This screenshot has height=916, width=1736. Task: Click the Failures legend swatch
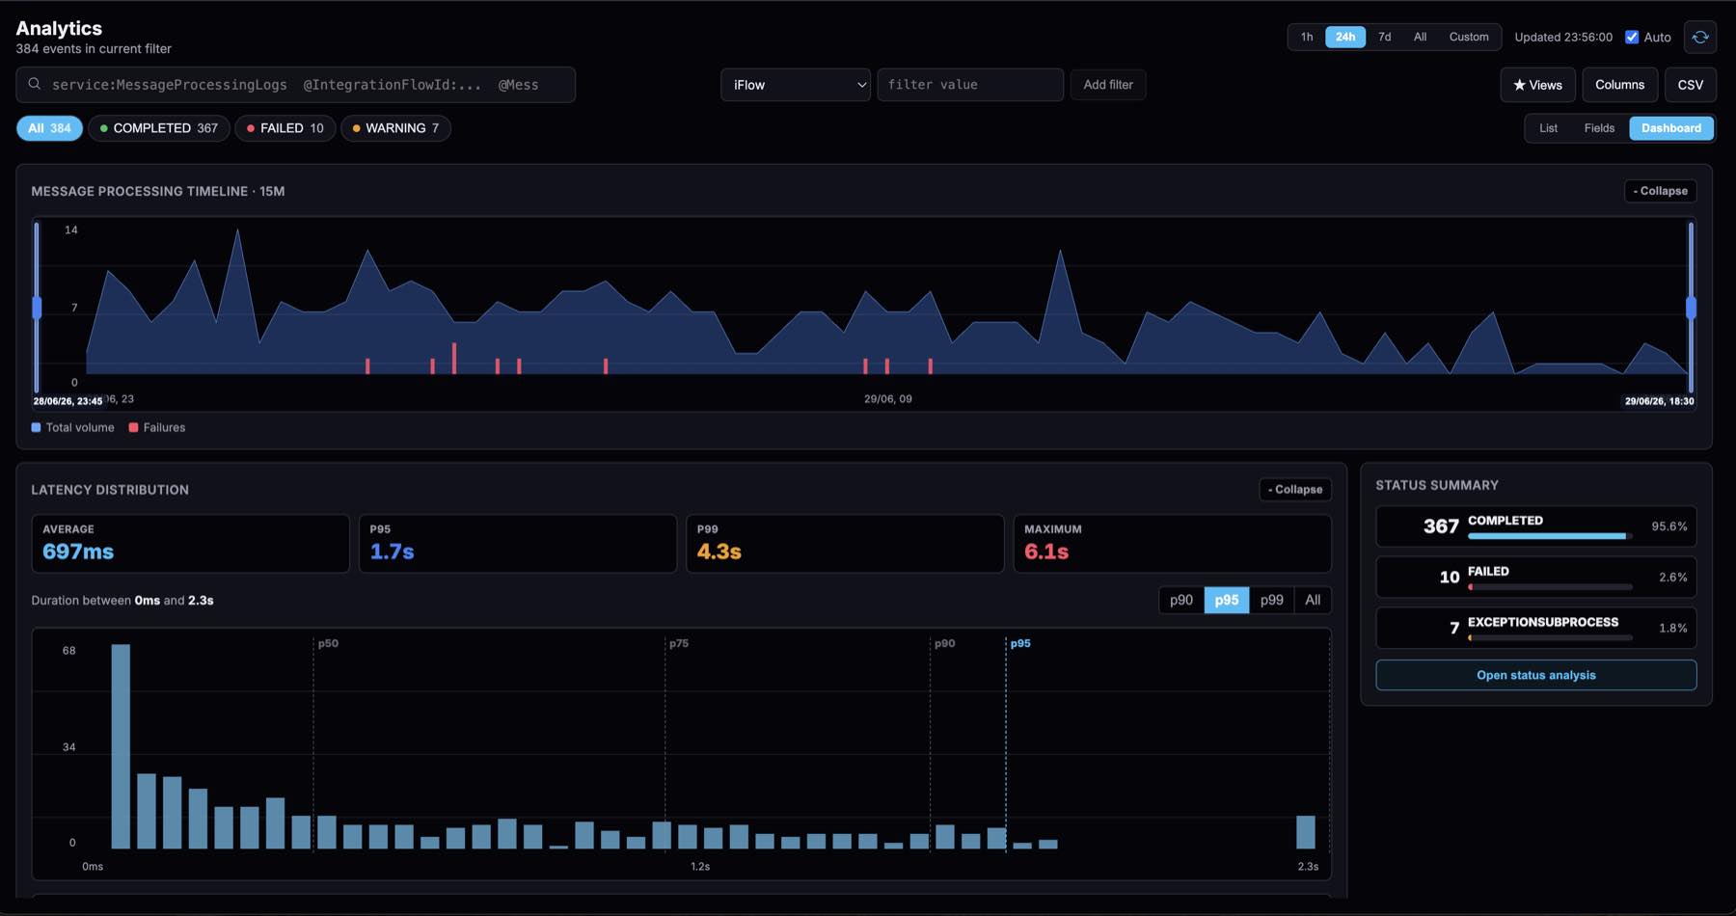coord(133,427)
